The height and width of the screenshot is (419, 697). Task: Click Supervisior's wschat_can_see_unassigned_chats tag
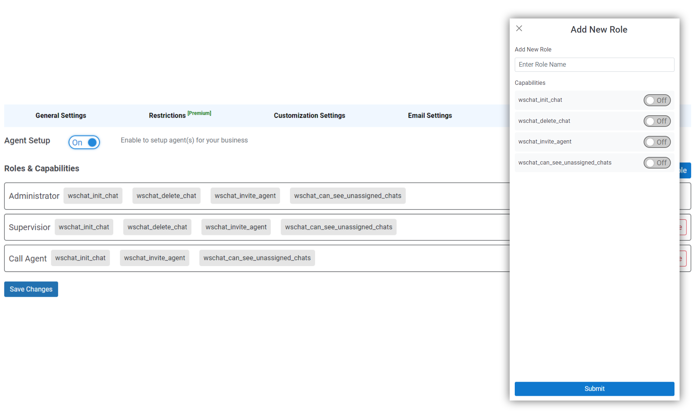[x=338, y=227]
